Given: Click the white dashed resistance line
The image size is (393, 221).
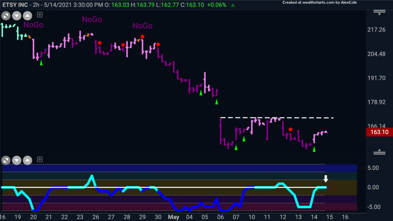Looking at the screenshot, I should point(276,117).
